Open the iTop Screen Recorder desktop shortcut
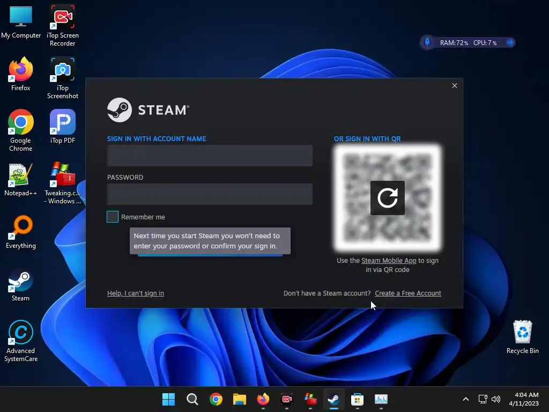549x412 pixels. (62, 25)
